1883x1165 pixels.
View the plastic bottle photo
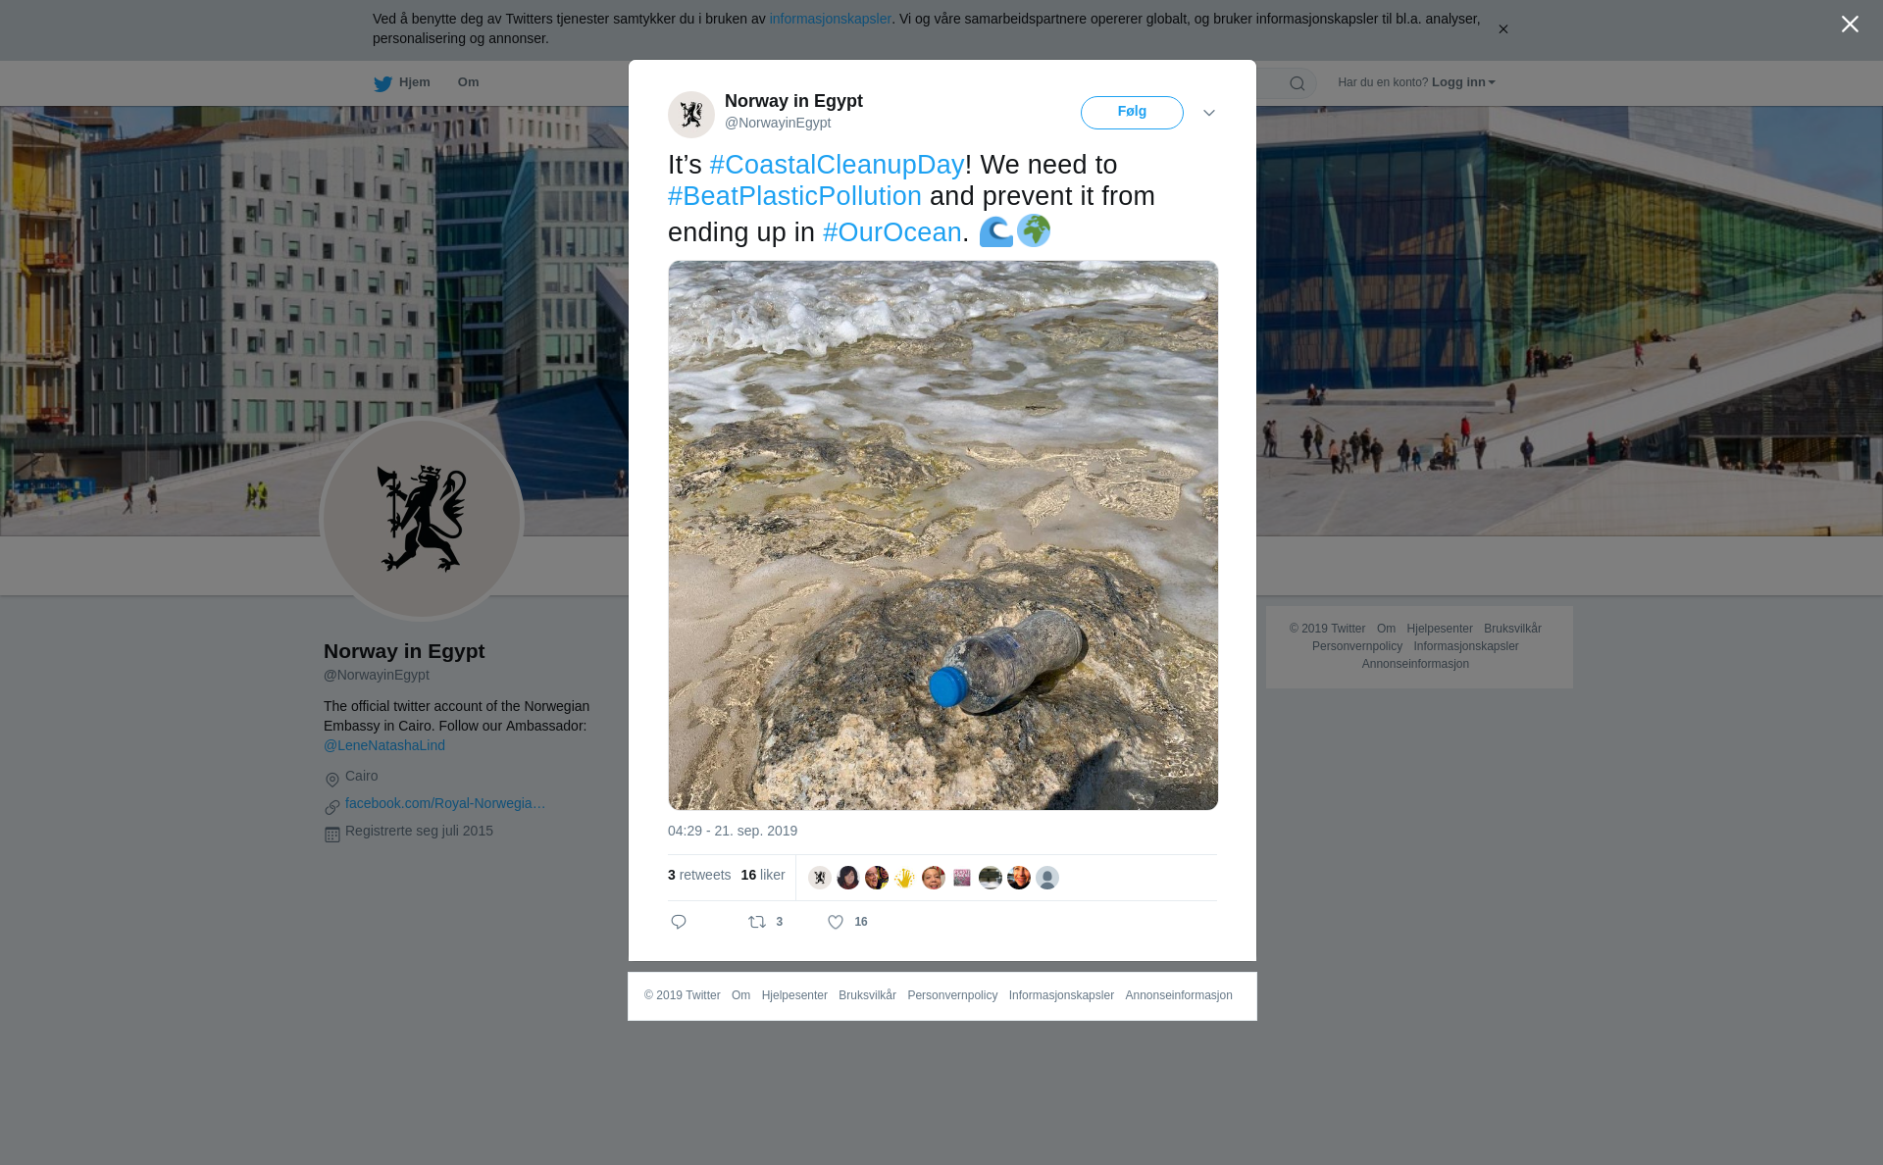(942, 535)
